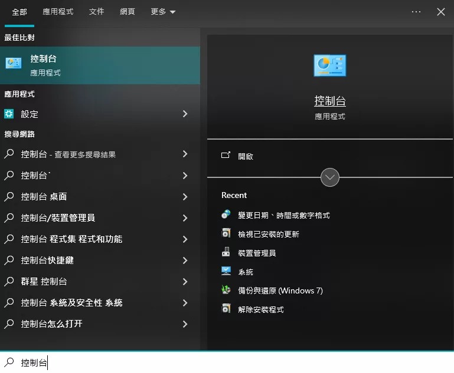
Task: Click the 檢視已安裝的更新 icon
Action: click(226, 234)
